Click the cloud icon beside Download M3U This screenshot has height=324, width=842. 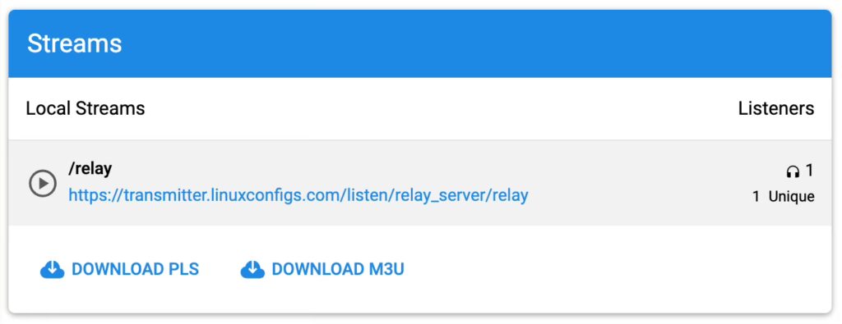[252, 269]
